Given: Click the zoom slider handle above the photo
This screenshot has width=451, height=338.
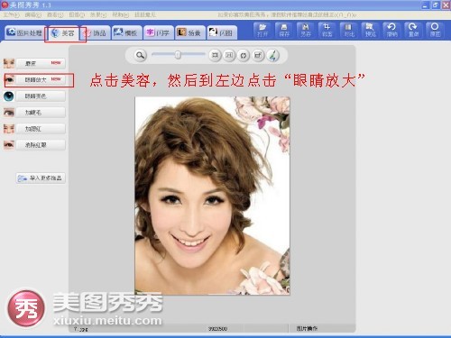Looking at the screenshot, I should tap(178, 55).
